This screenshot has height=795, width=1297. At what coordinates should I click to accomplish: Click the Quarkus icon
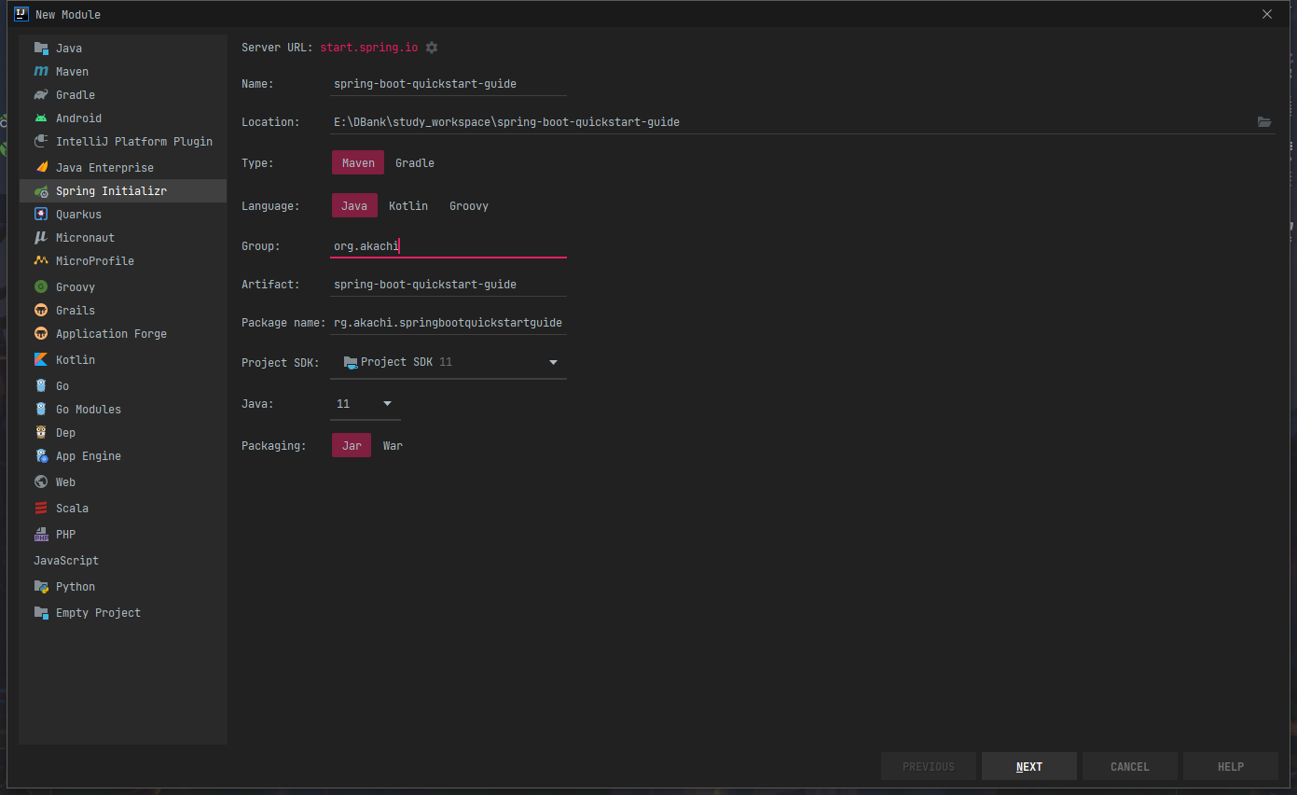click(41, 214)
